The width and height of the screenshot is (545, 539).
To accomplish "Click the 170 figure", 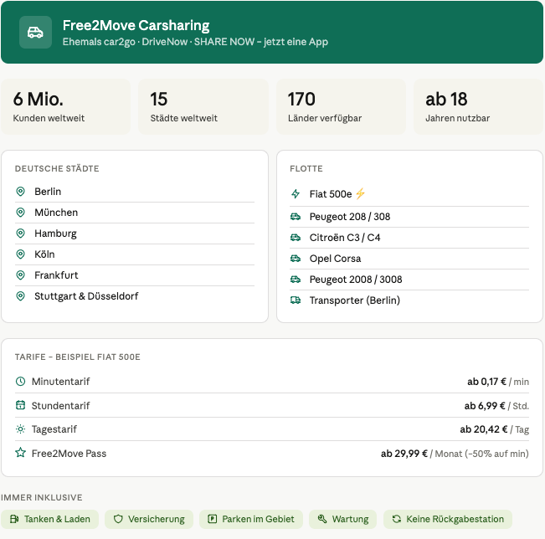I will pyautogui.click(x=301, y=99).
